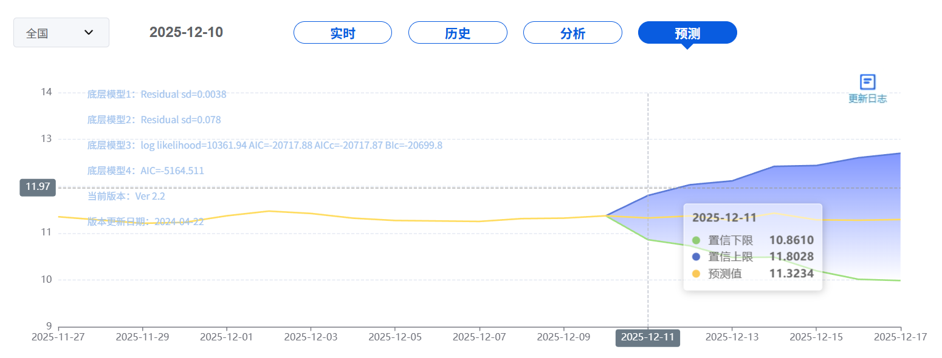The image size is (942, 358).
Task: Open the 全国 region dropdown
Action: 61,33
